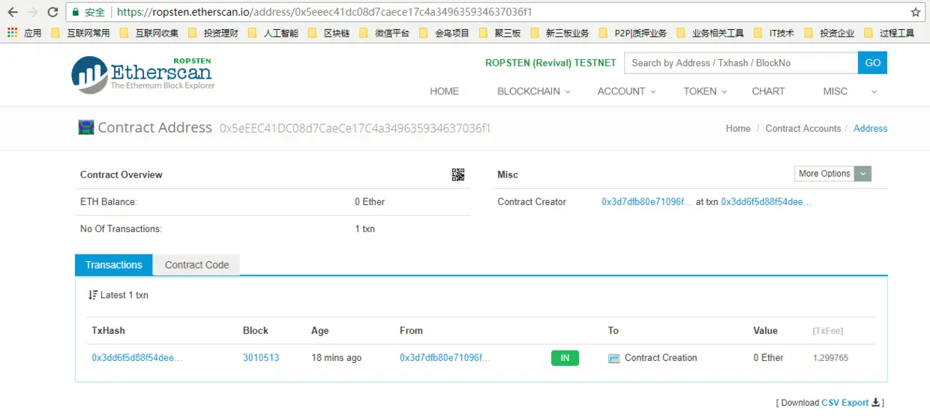Click the GO search button
Image resolution: width=930 pixels, height=420 pixels.
coord(872,63)
